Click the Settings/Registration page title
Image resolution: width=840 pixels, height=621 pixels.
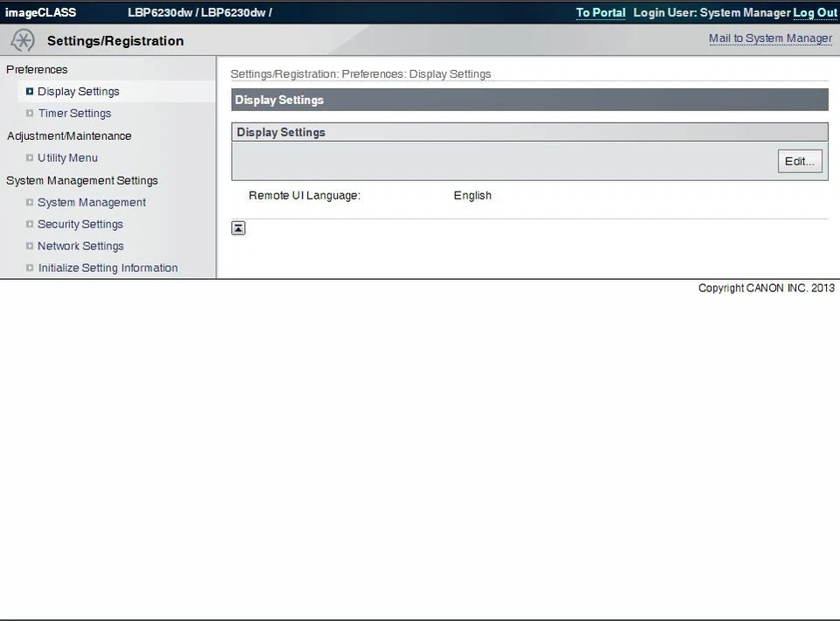point(115,41)
